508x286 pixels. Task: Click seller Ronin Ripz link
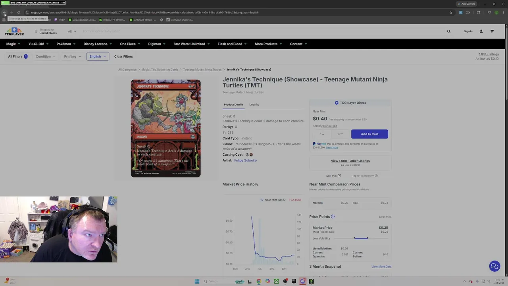(x=330, y=126)
